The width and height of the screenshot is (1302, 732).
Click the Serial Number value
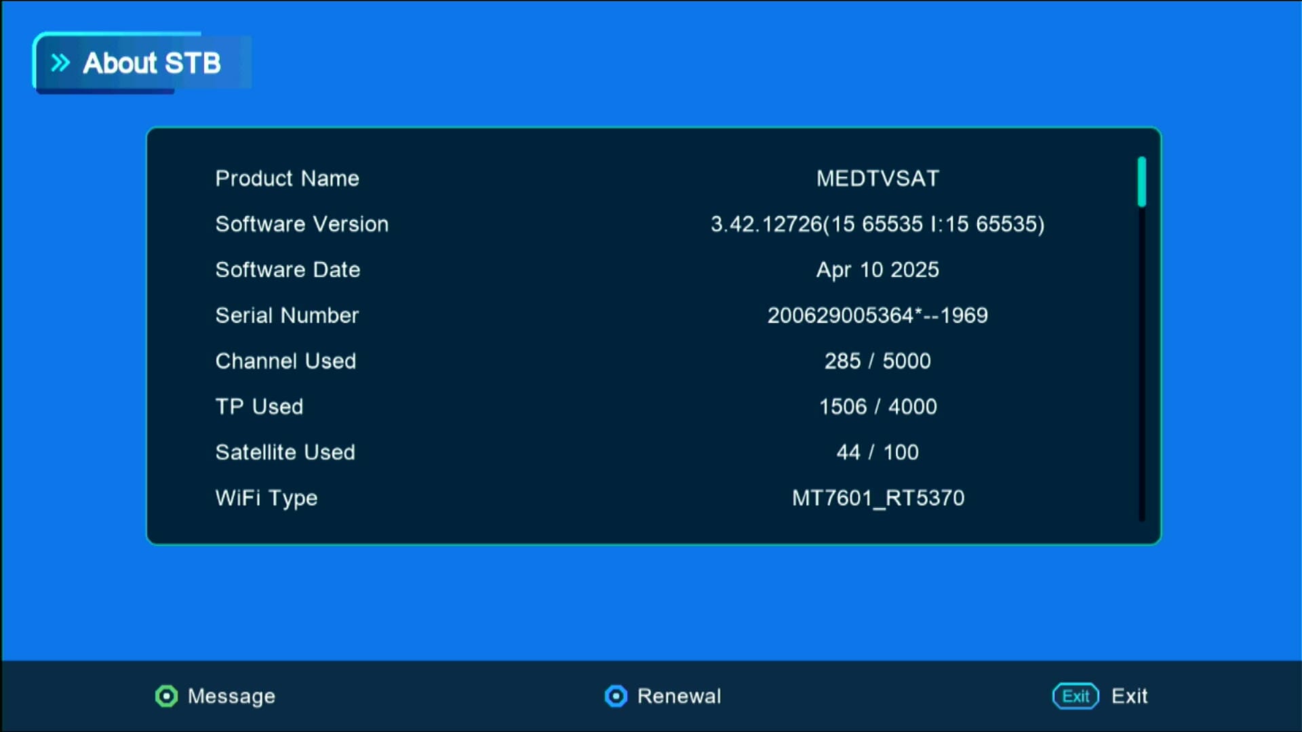[x=877, y=315]
